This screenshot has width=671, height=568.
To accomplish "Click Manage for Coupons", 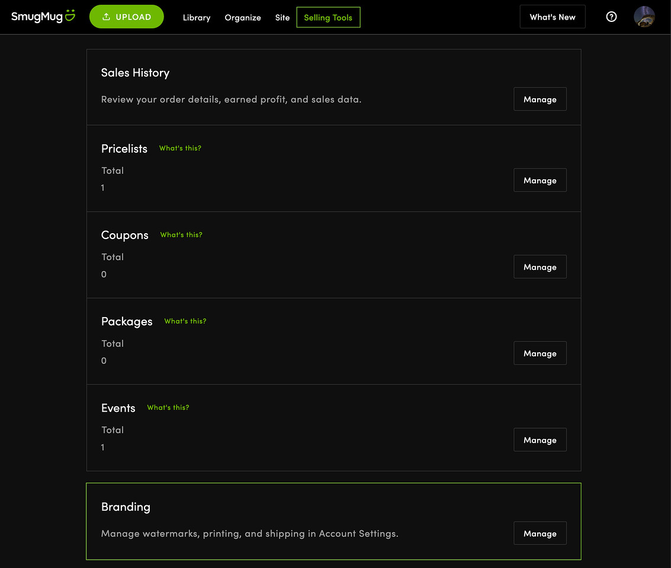I will [x=540, y=267].
